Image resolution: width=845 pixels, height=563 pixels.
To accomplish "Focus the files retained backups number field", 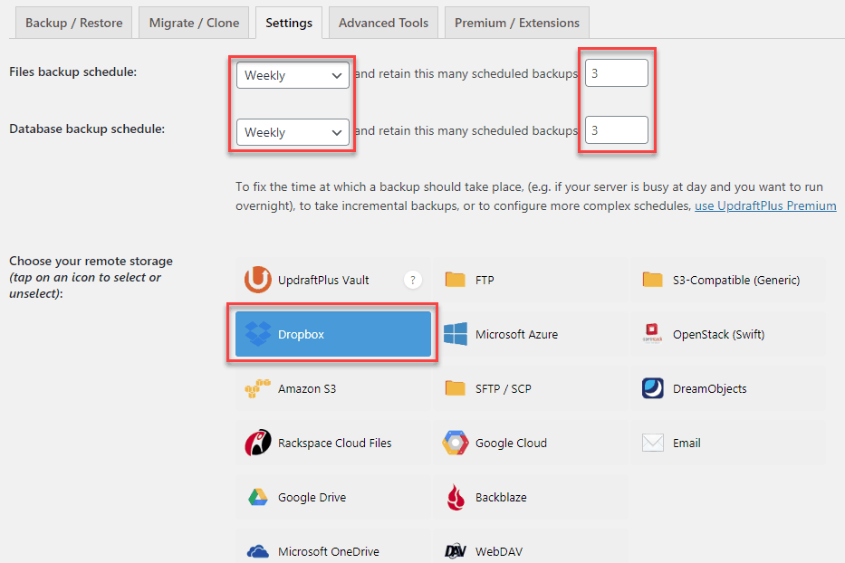I will 617,72.
